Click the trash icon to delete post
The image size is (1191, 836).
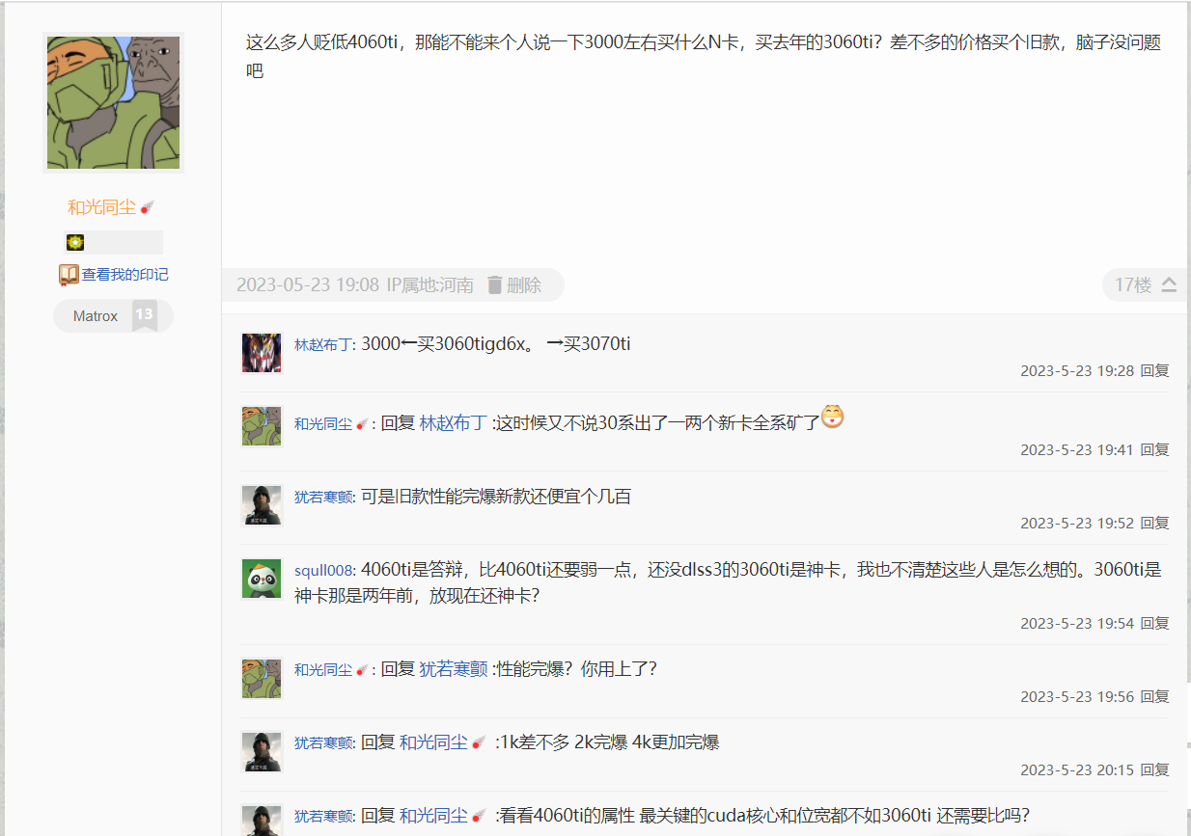[x=495, y=284]
